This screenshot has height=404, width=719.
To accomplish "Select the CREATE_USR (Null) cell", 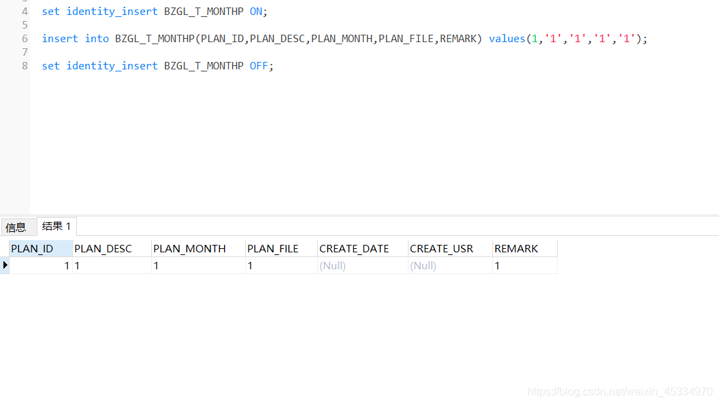I will coord(450,266).
